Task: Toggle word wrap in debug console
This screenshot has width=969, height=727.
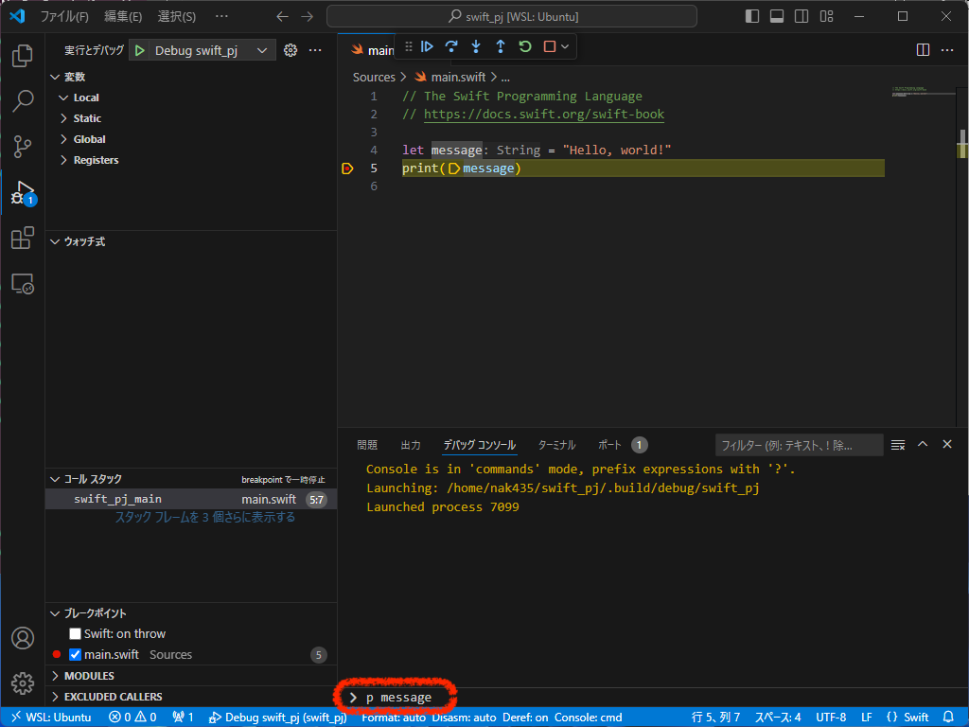Action: tap(898, 445)
